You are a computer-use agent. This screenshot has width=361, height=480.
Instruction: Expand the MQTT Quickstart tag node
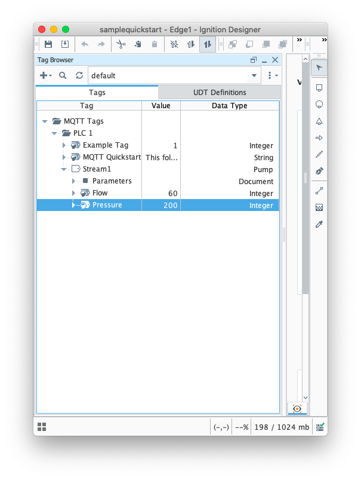coord(64,157)
